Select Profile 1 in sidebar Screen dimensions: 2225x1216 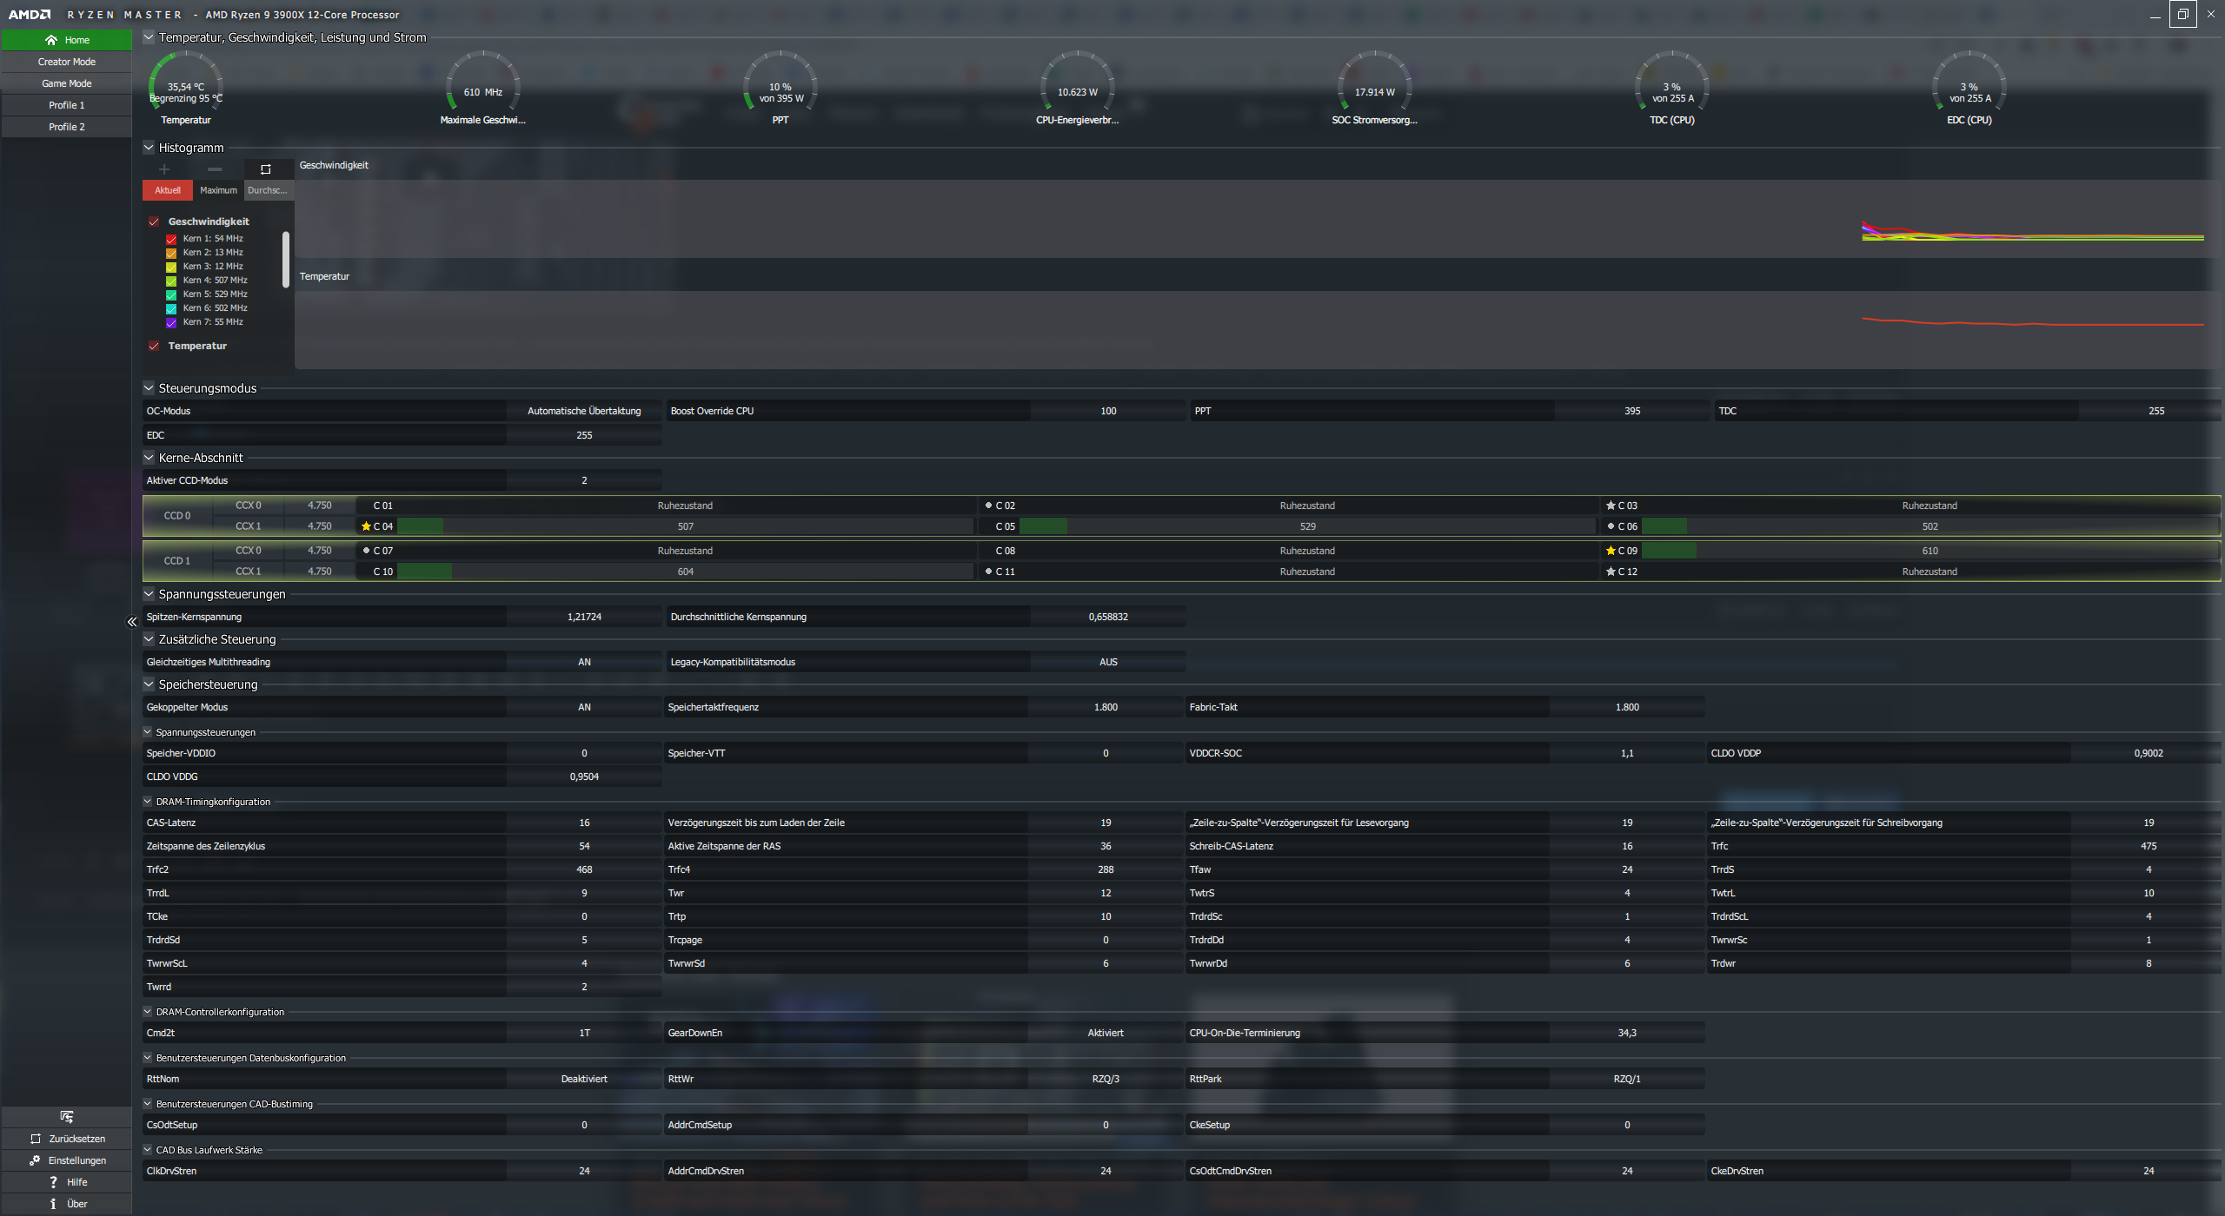pyautogui.click(x=67, y=105)
